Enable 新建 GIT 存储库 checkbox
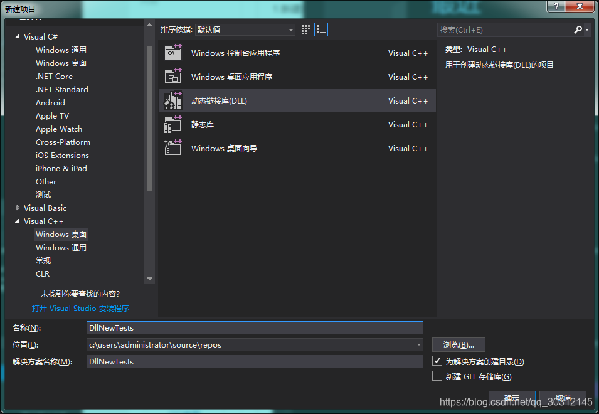 click(437, 376)
